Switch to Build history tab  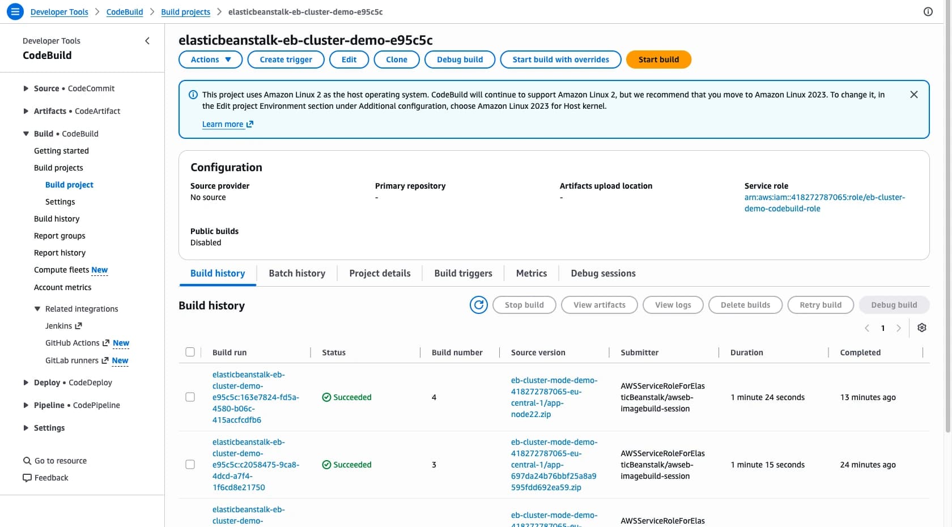(x=218, y=273)
